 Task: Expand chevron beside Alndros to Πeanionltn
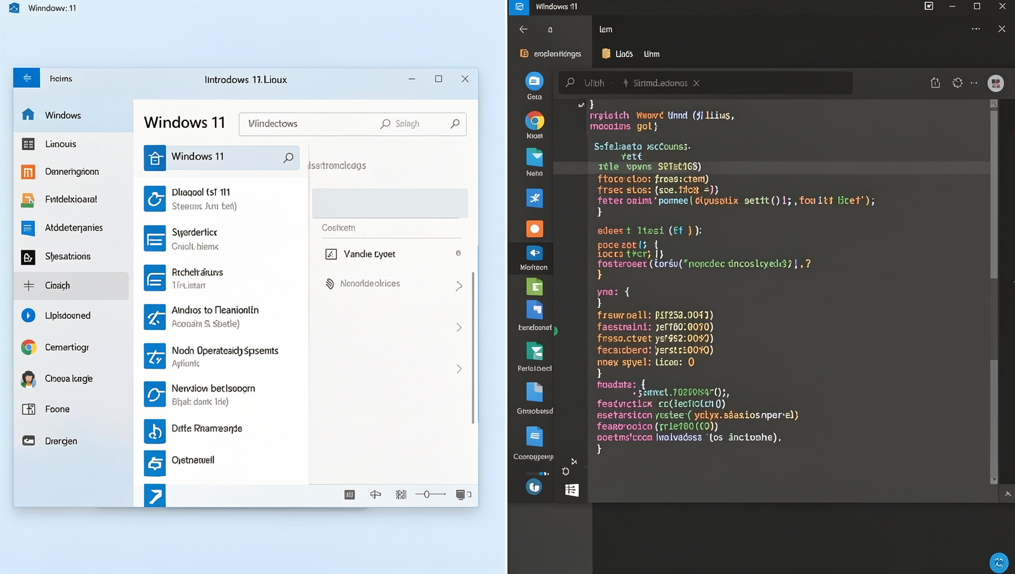pos(459,328)
